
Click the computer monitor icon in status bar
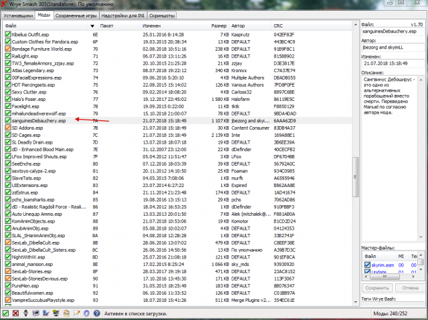point(56,313)
